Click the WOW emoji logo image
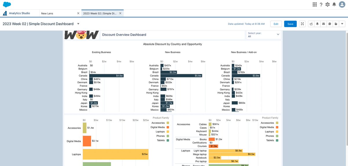 point(81,35)
